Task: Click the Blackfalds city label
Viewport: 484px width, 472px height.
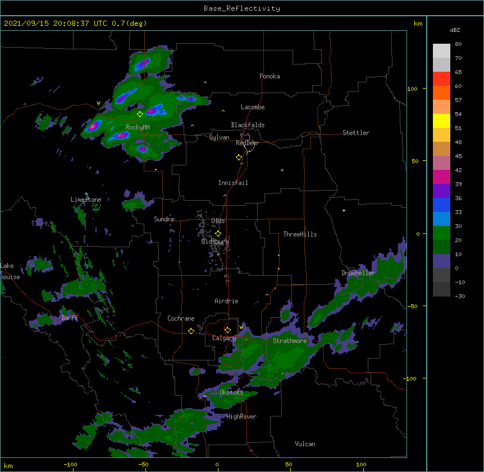Action: point(248,125)
